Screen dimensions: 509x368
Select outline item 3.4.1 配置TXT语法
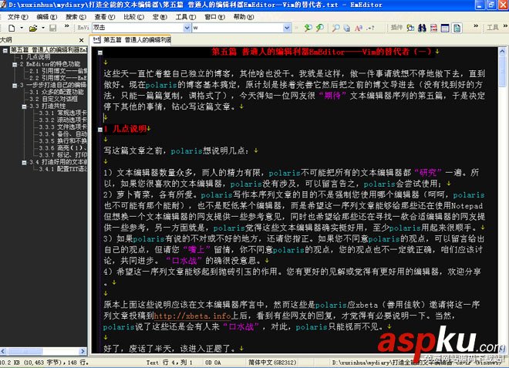point(62,169)
